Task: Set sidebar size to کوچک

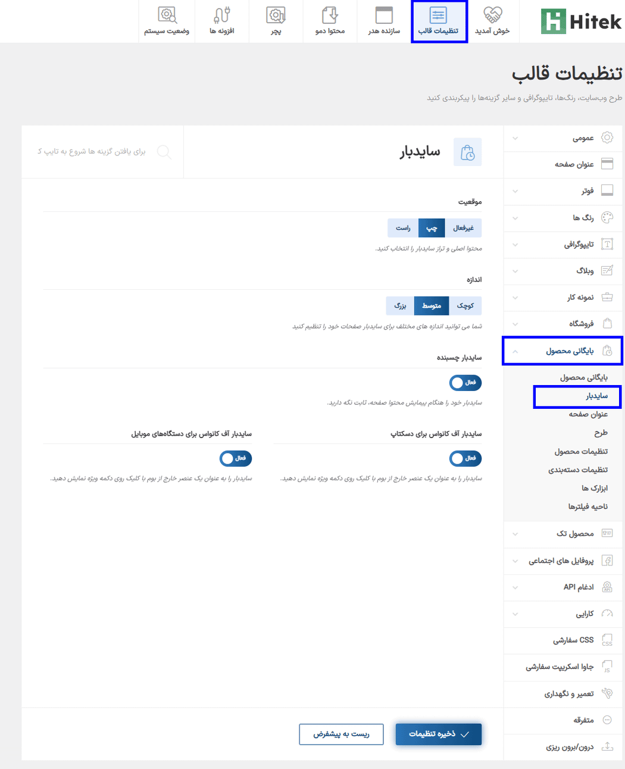Action: (465, 305)
